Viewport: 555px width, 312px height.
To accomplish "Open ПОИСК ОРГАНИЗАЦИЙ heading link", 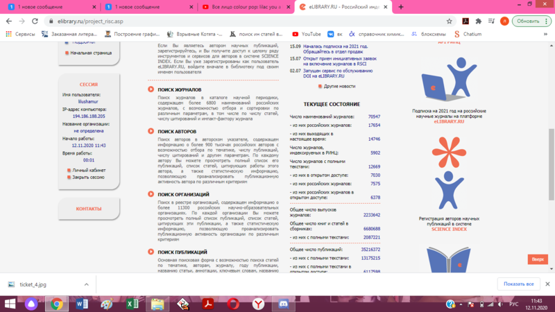I will [x=183, y=195].
